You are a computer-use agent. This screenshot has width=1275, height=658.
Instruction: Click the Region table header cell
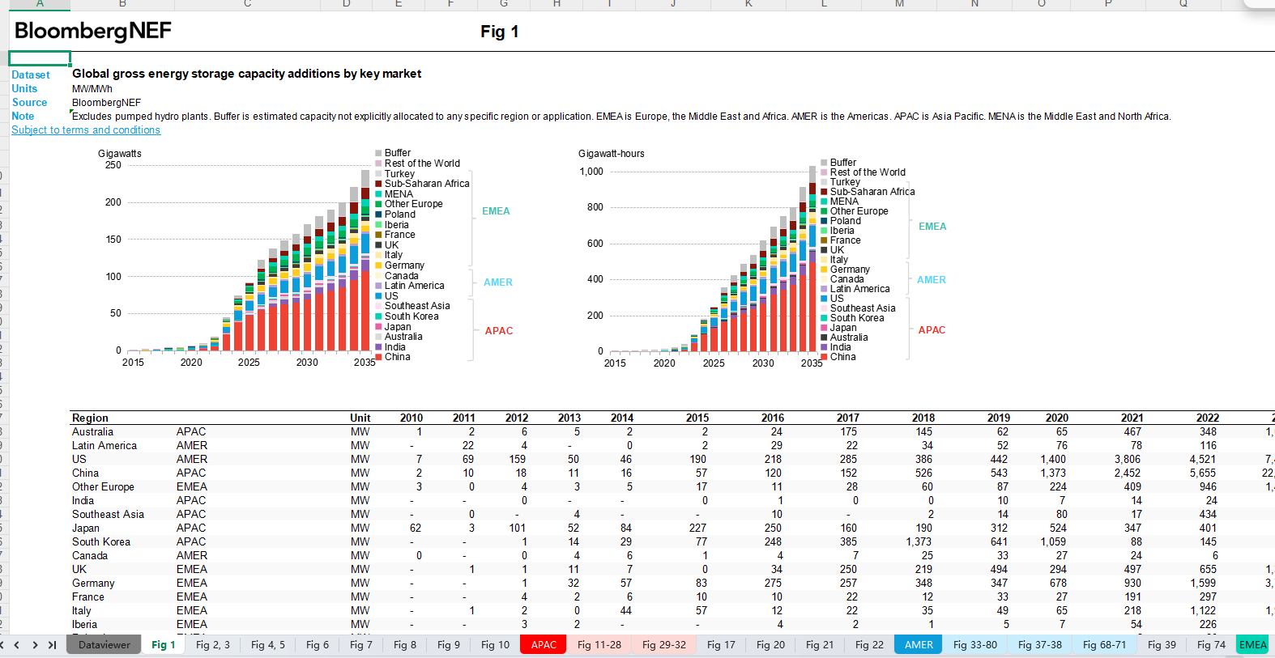click(90, 418)
